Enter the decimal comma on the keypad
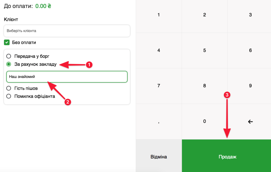Screen dimensions: 271x172 click(159, 122)
